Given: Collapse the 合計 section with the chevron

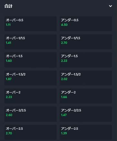Looking at the screenshot, I should tap(111, 6).
